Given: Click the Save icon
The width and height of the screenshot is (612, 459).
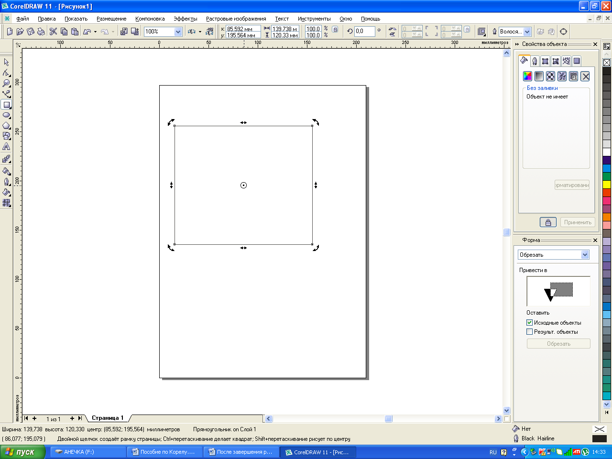Looking at the screenshot, I should click(31, 32).
